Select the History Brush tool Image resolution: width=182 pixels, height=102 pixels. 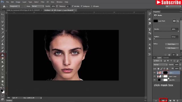click(3, 48)
